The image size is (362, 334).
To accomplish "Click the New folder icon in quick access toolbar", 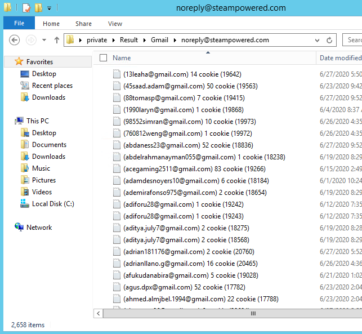I will [x=38, y=8].
